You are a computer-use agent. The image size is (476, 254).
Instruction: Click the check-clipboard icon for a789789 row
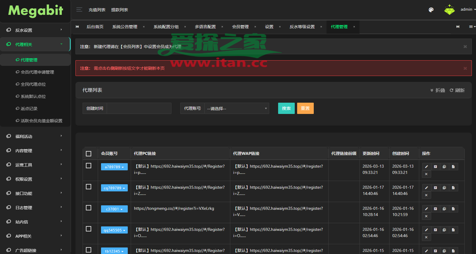point(444,167)
